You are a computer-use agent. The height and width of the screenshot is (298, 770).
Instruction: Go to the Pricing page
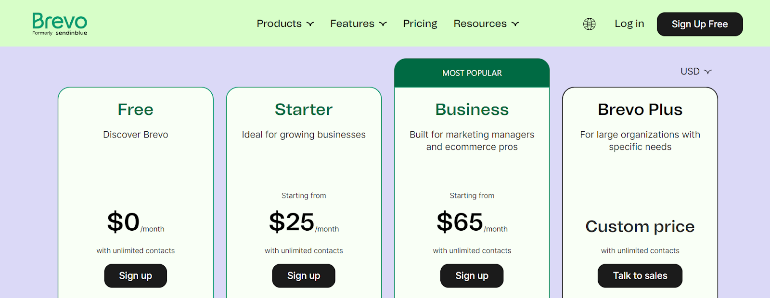[x=420, y=24]
